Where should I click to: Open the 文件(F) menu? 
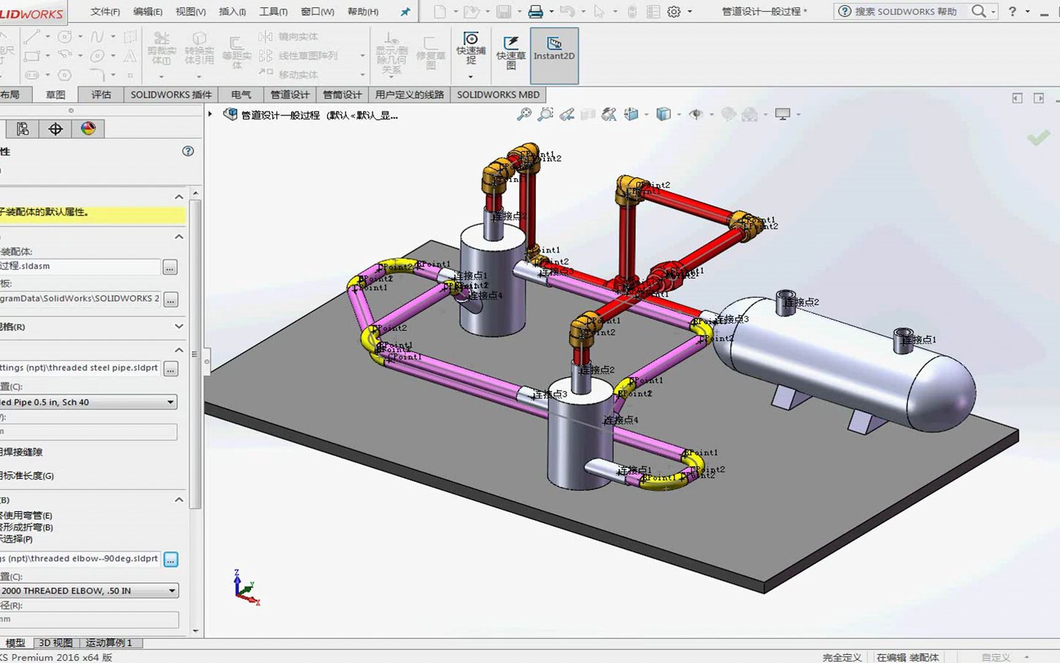click(x=105, y=12)
